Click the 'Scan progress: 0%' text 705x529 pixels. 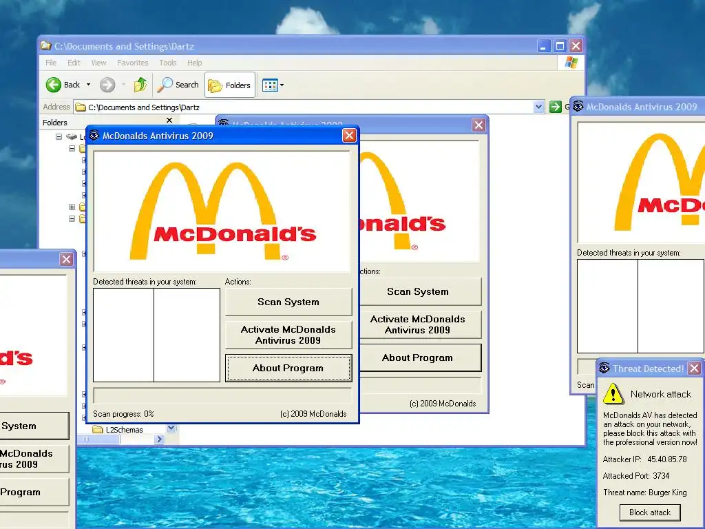[123, 414]
